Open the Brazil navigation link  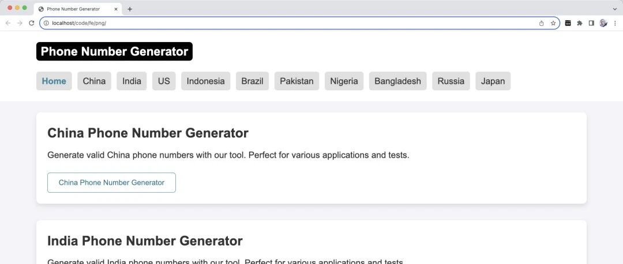[x=252, y=81]
